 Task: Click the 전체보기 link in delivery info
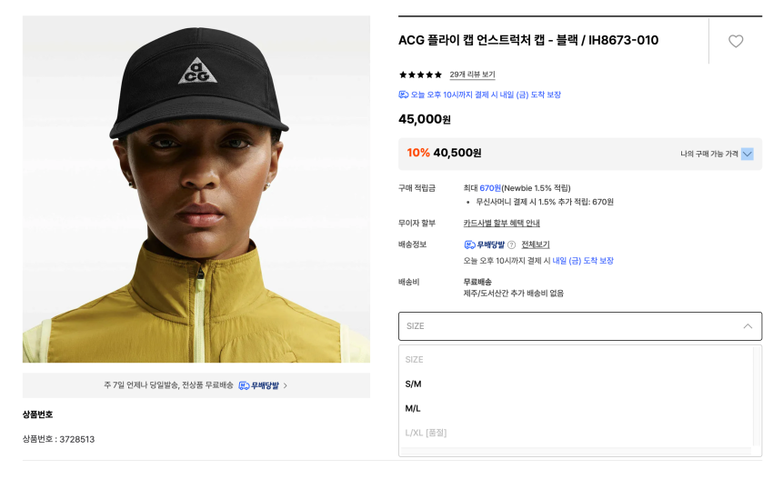point(535,244)
